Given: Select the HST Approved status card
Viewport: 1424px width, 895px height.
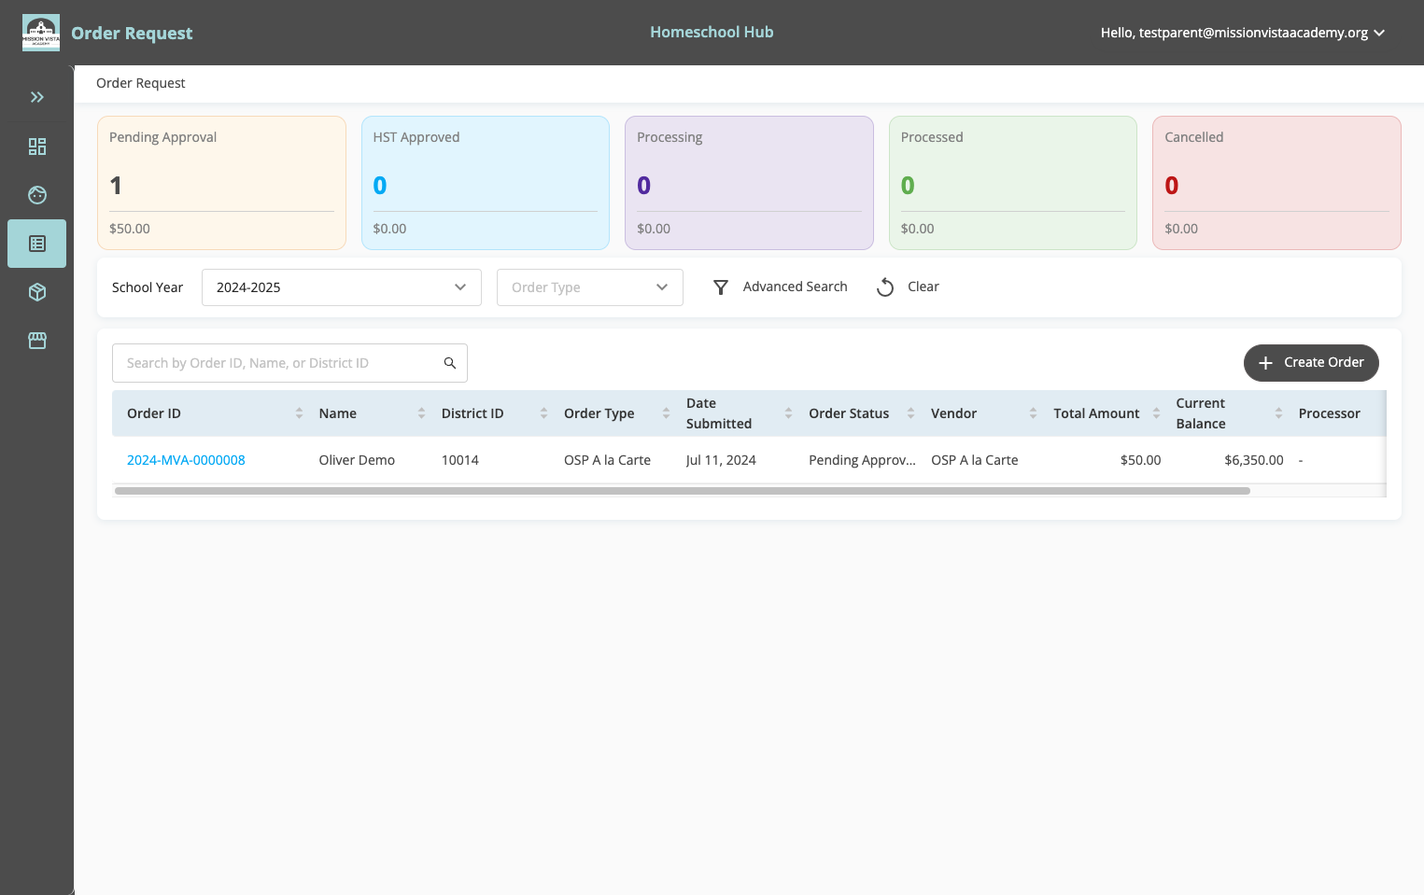Looking at the screenshot, I should [486, 183].
